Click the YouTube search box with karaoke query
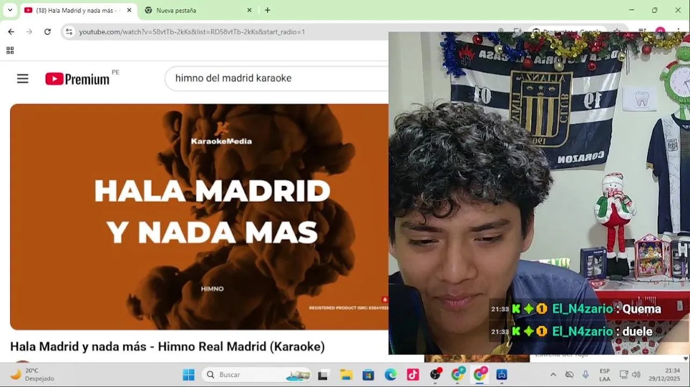Viewport: 690px width, 387px height. [x=277, y=78]
